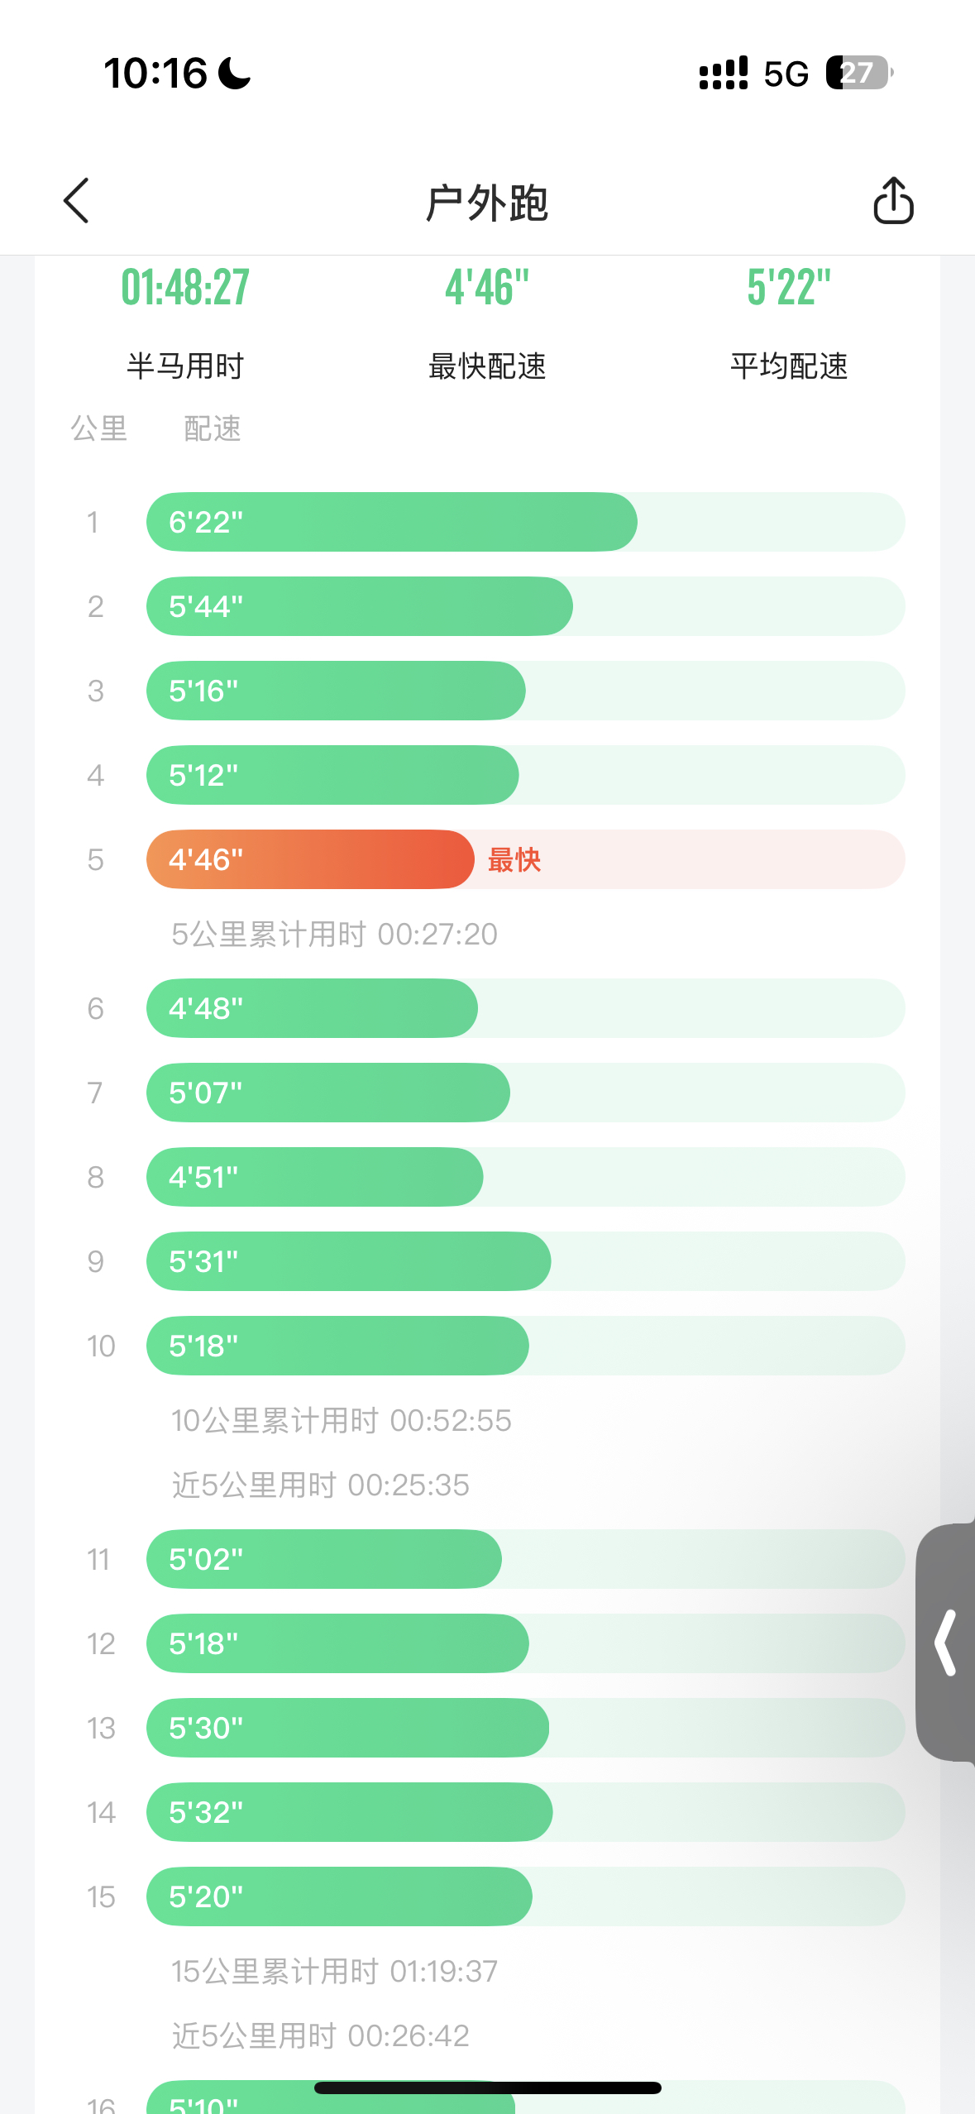This screenshot has height=2114, width=975.
Task: Tap the 配速 column header
Action: (x=213, y=429)
